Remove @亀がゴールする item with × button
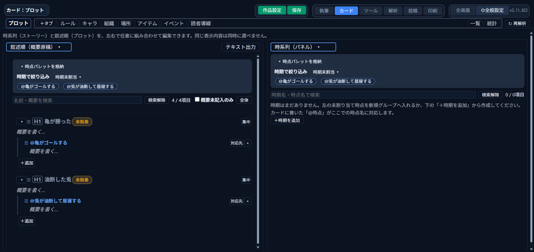This screenshot has height=252, width=534. click(248, 143)
